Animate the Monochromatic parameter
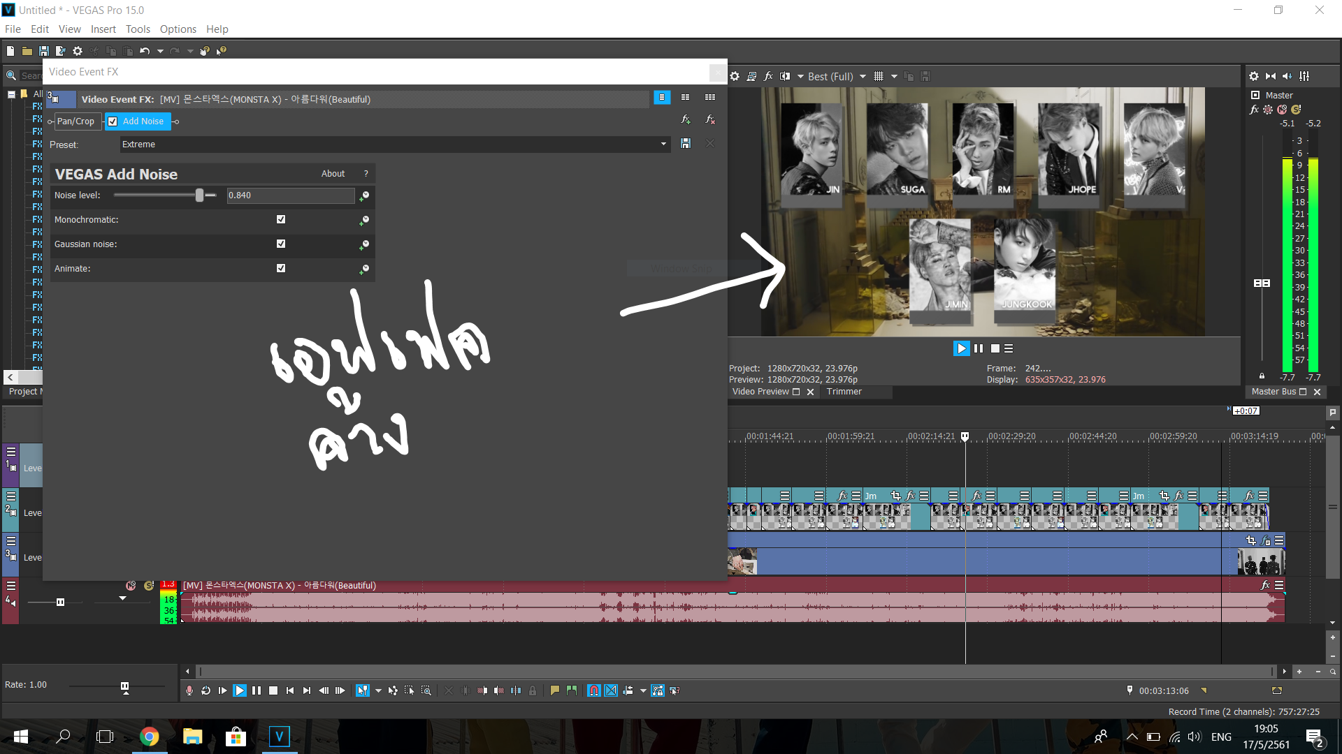Image resolution: width=1342 pixels, height=754 pixels. [x=364, y=221]
